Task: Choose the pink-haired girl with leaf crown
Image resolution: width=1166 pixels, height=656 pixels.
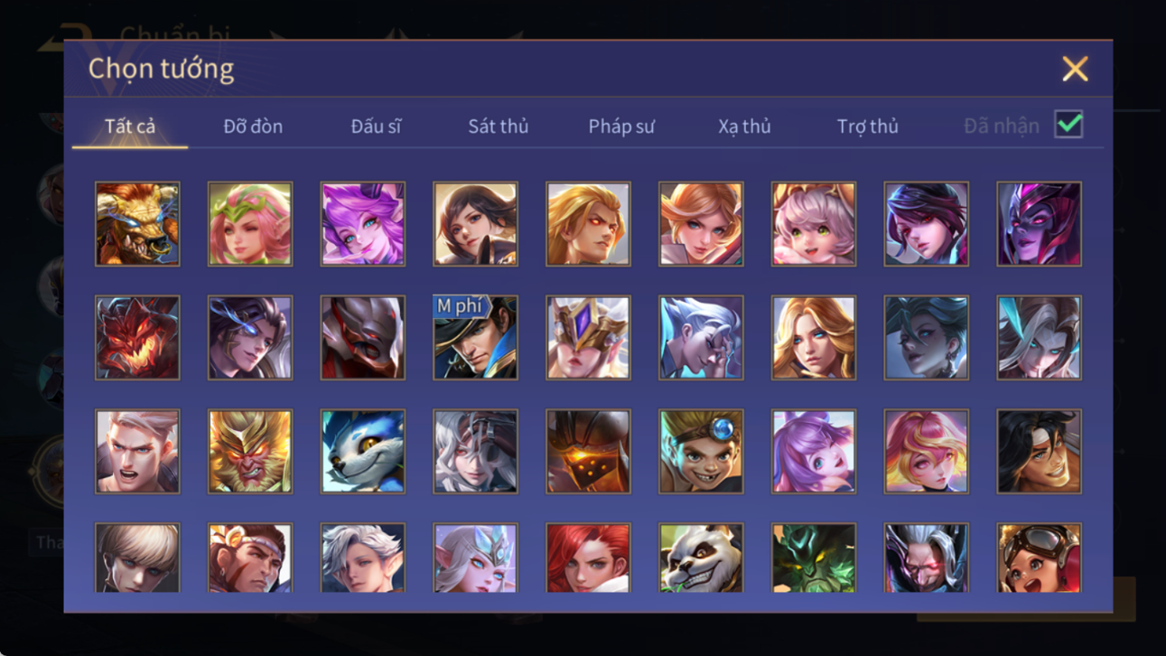Action: 250,223
